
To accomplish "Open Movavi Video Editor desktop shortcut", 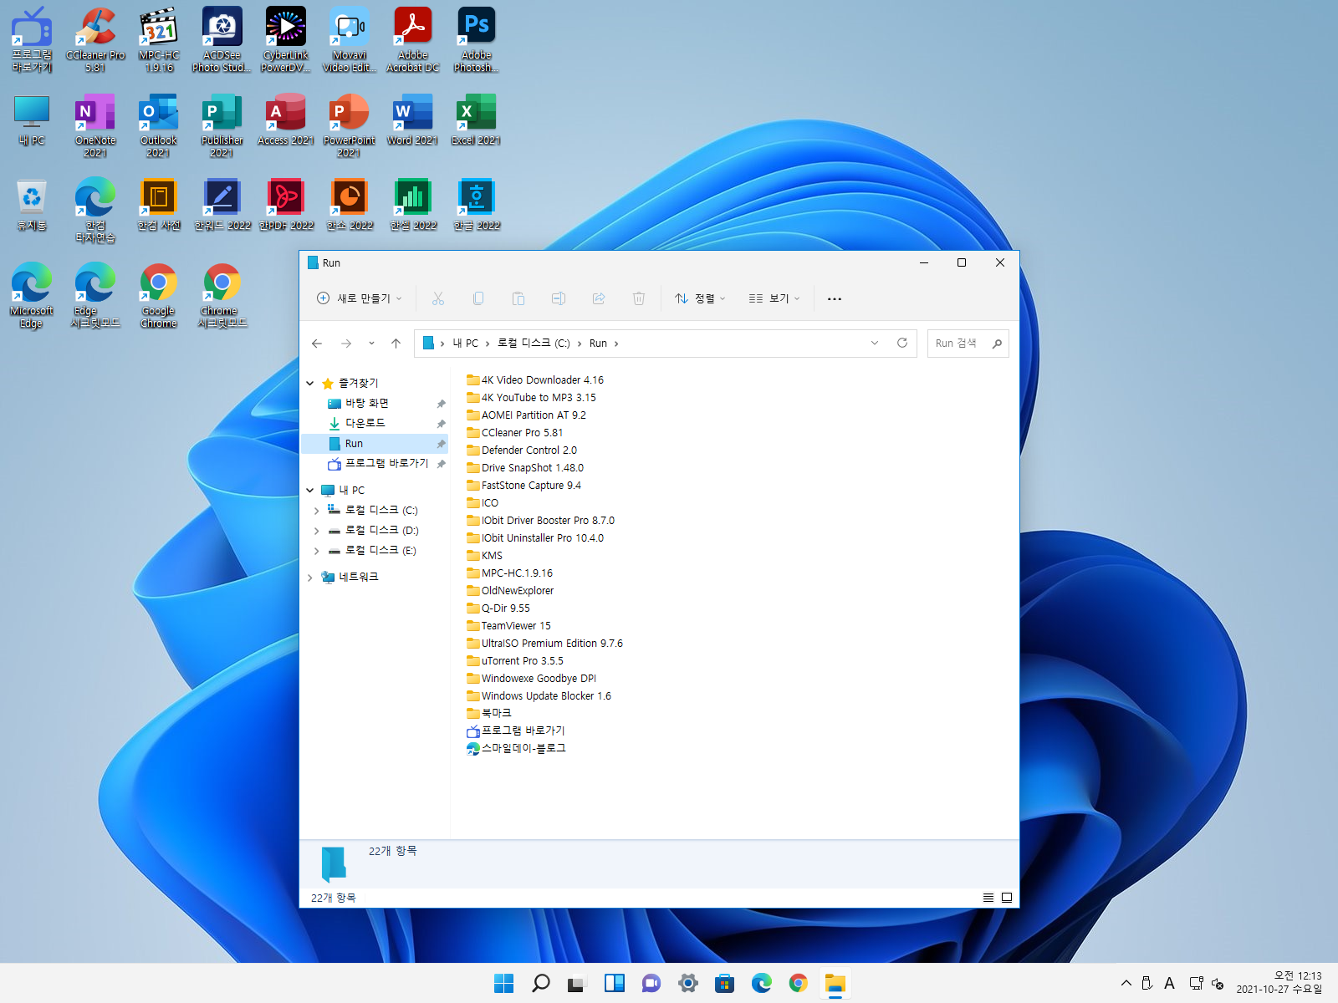I will 350,40.
